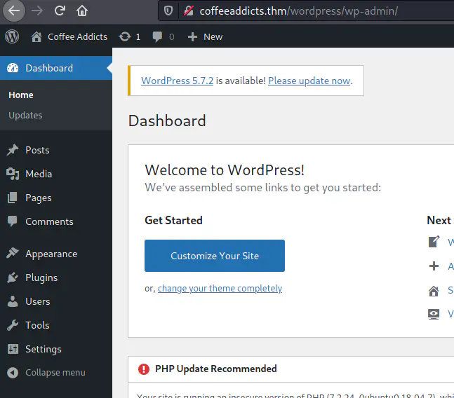This screenshot has width=454, height=398.
Task: Open the comments bubble in admin bar
Action: [x=163, y=36]
